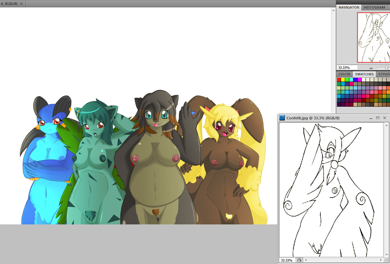Switch to the Histogram tab
Image resolution: width=390 pixels, height=264 pixels.
pyautogui.click(x=374, y=7)
